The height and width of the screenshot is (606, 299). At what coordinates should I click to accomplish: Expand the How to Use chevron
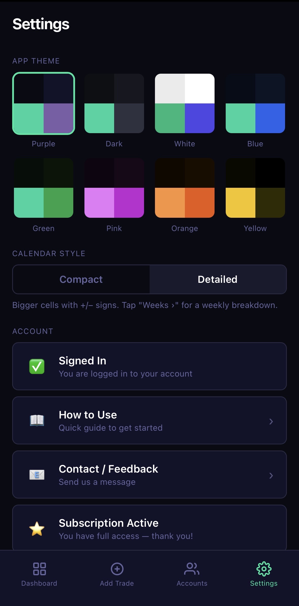coord(271,422)
